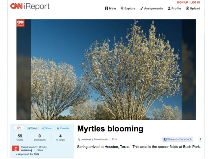Go to Assignments page
Viewport: 212px width, 159px height.
coord(152,8)
